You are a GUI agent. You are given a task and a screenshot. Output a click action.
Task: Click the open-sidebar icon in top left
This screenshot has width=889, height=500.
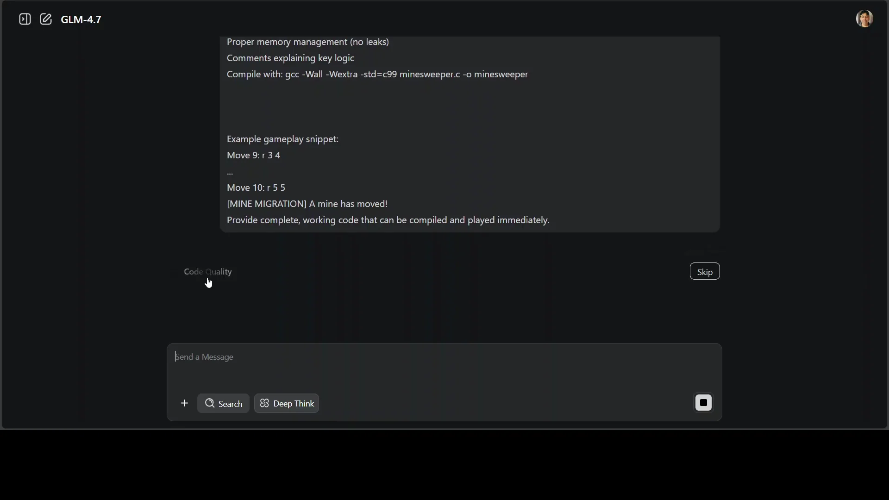[x=24, y=19]
